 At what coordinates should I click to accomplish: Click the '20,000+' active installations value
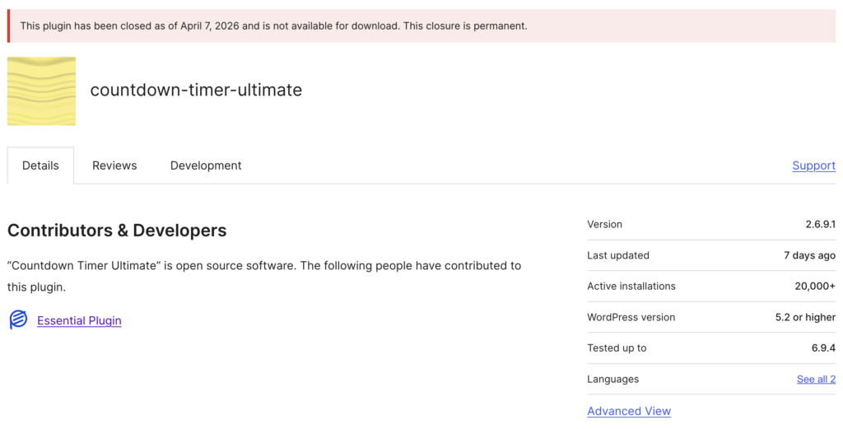point(815,286)
